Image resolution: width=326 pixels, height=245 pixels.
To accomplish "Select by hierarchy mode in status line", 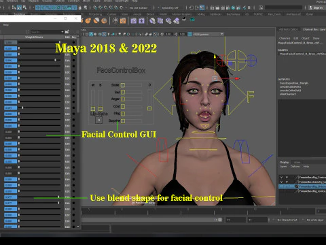I will click(14, 7).
